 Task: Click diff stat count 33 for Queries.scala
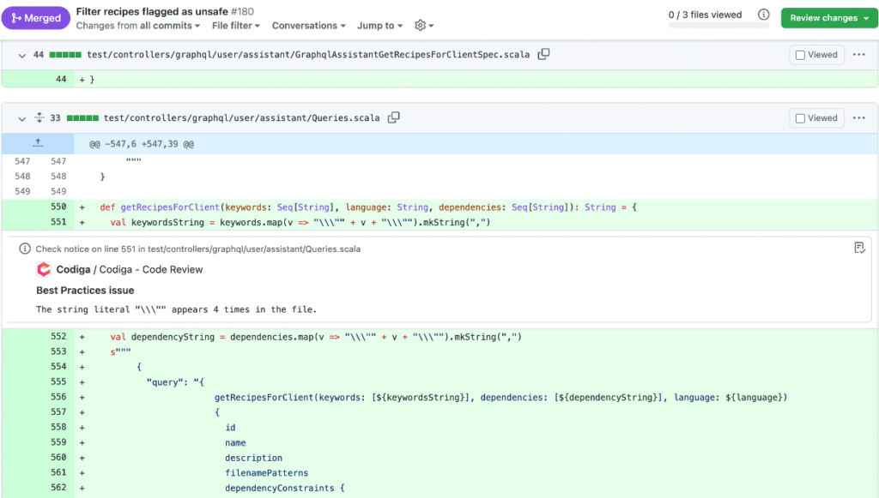coord(55,118)
